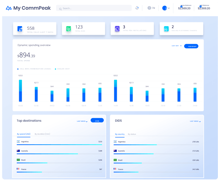
Task: Click France $87 value
Action: coord(101,169)
